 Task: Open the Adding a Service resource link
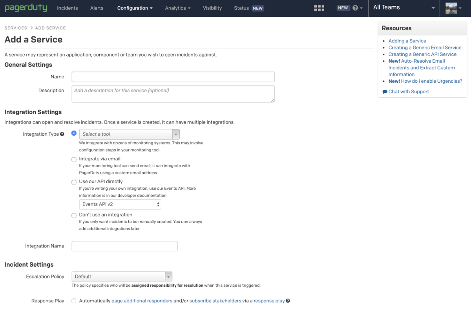tap(407, 41)
